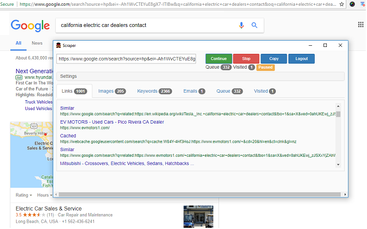This screenshot has height=229, width=367.
Task: Click the Scraper app icon in title bar
Action: pos(58,45)
